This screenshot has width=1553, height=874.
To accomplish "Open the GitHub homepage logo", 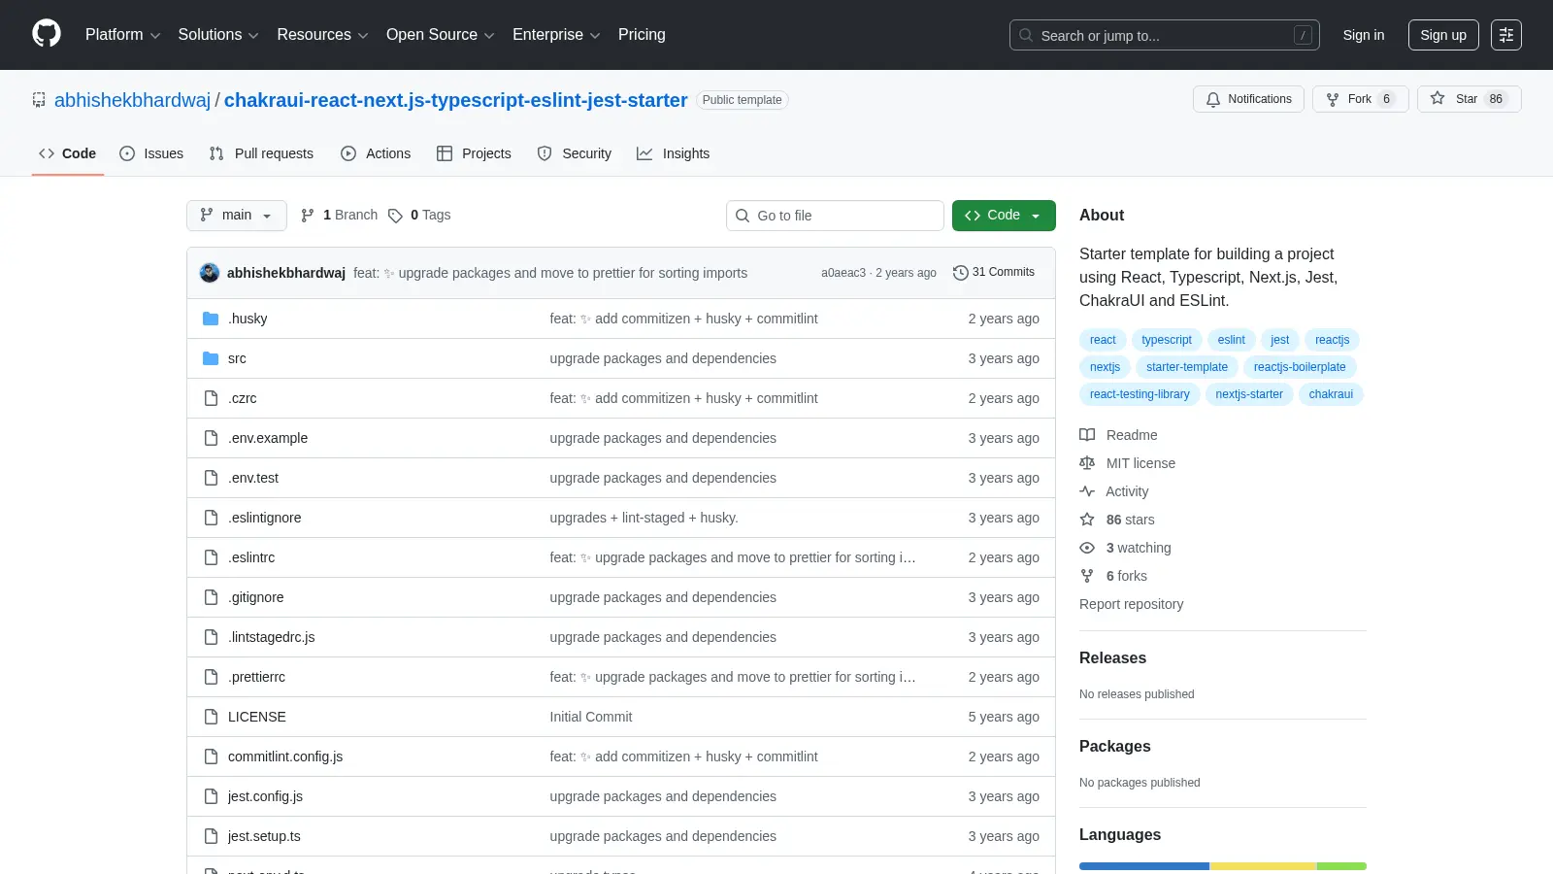I will click(47, 34).
